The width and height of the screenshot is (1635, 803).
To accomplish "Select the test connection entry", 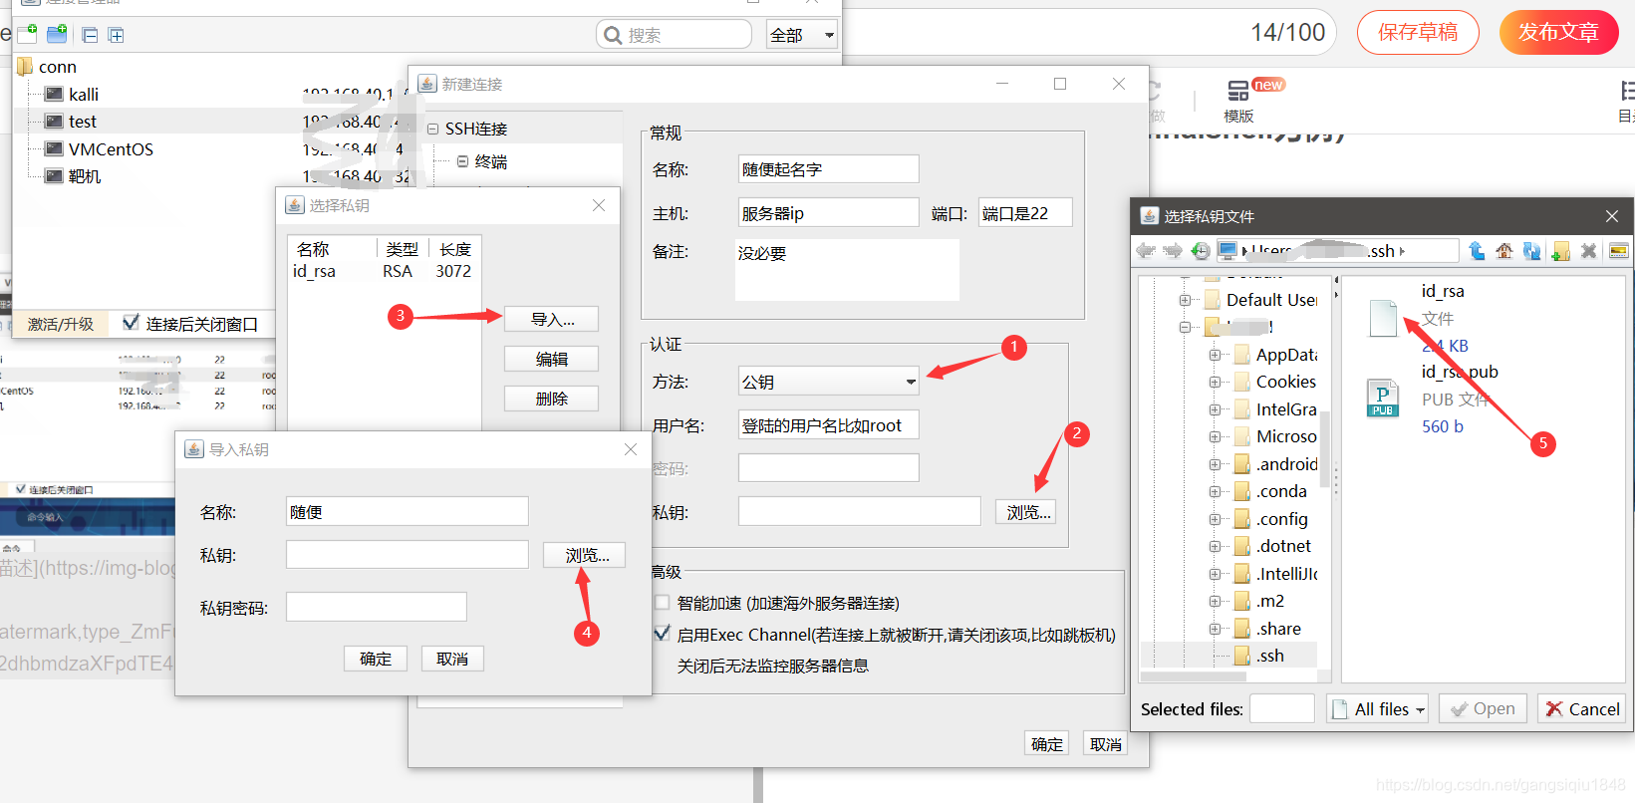I will click(83, 122).
